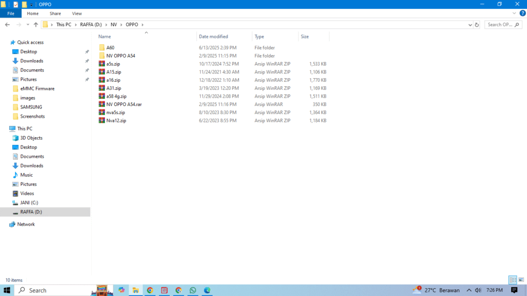Viewport: 527px width, 296px height.
Task: Go up one folder level
Action: coord(36,25)
